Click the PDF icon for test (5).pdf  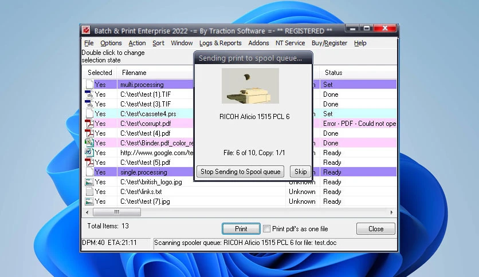pyautogui.click(x=89, y=162)
